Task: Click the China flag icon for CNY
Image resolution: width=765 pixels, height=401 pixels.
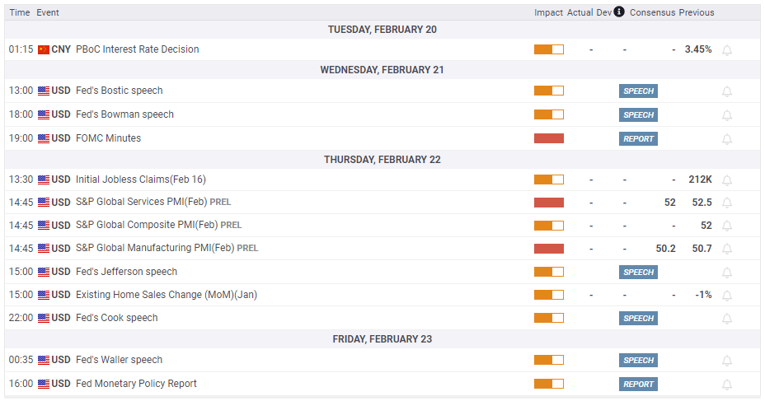Action: [44, 49]
